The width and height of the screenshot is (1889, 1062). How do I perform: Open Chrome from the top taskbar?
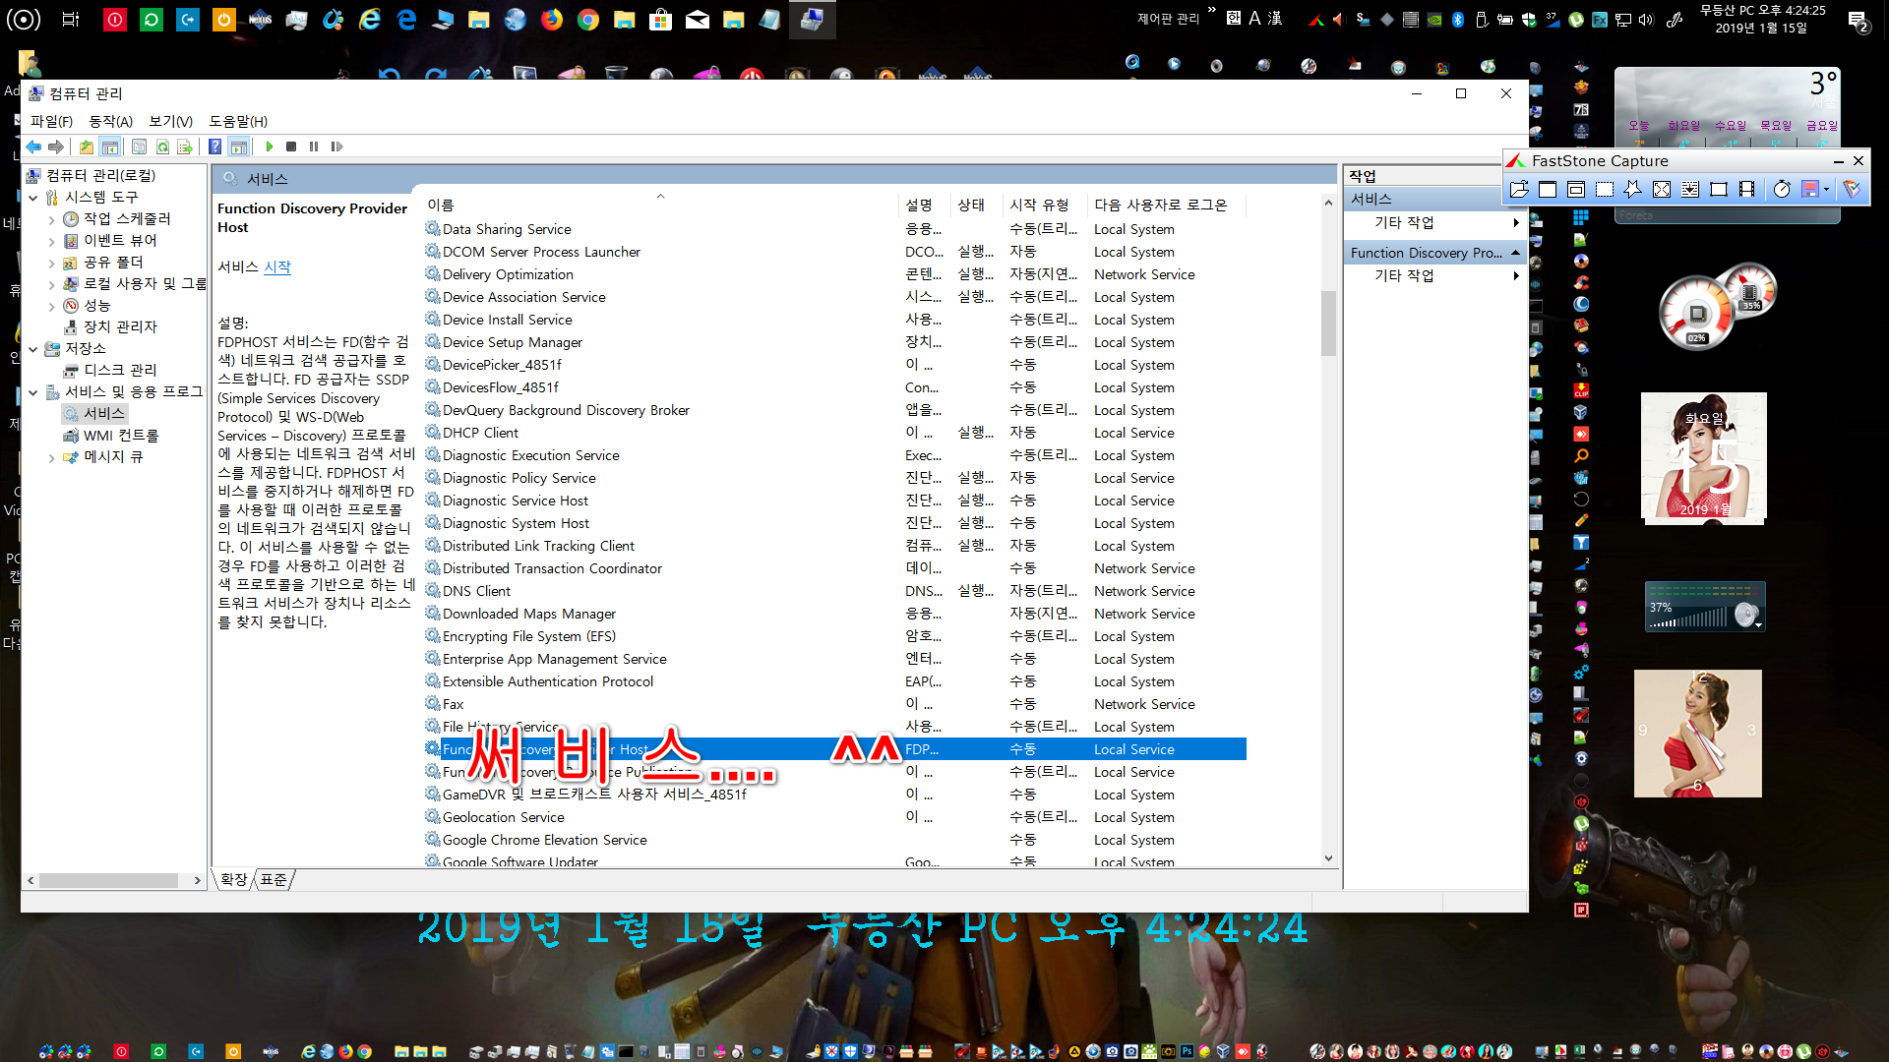(588, 19)
